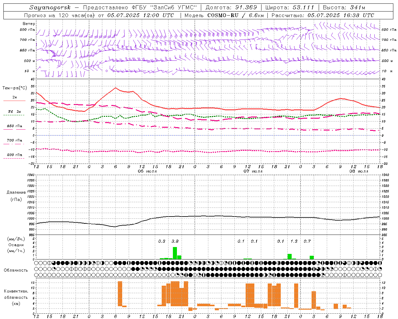
Task: Click the date label 07 июля
Action: point(253,171)
